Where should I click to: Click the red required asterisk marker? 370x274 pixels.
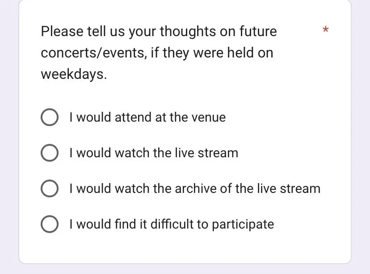326,30
